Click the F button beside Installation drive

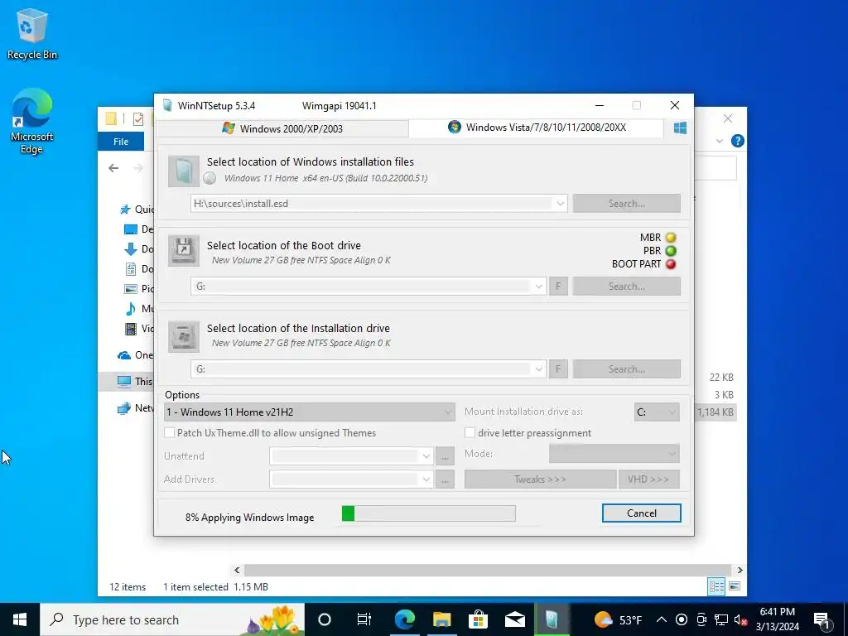(558, 369)
